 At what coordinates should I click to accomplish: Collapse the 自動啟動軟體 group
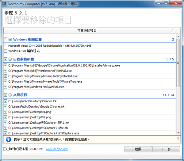pyautogui.click(x=10, y=59)
